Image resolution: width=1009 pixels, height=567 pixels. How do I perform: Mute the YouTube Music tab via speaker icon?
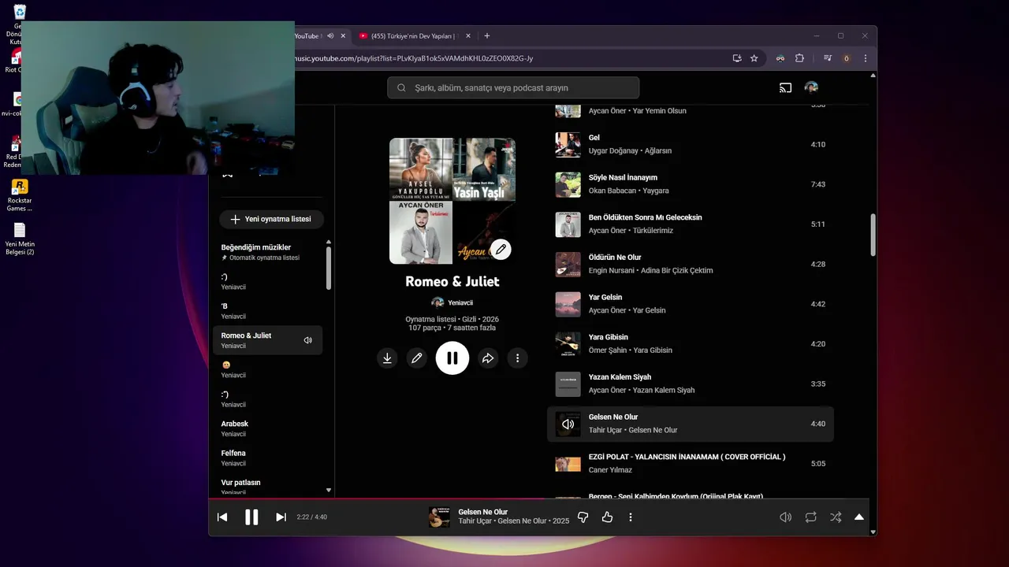pos(331,36)
